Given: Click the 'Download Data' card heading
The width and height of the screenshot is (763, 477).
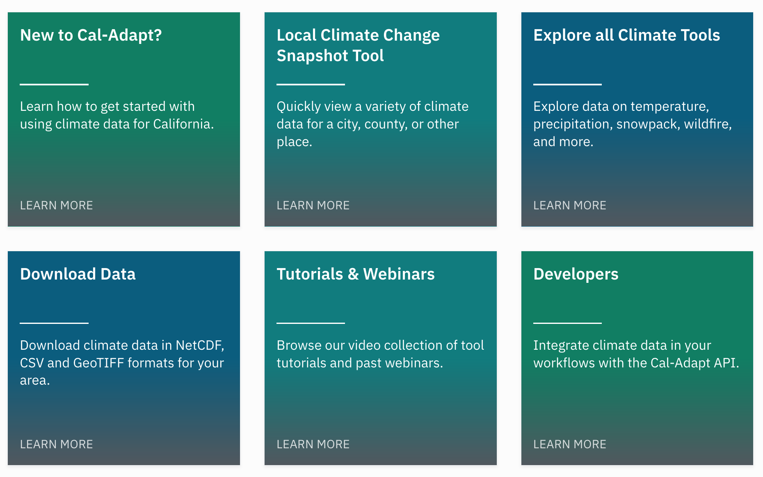Looking at the screenshot, I should [x=78, y=274].
